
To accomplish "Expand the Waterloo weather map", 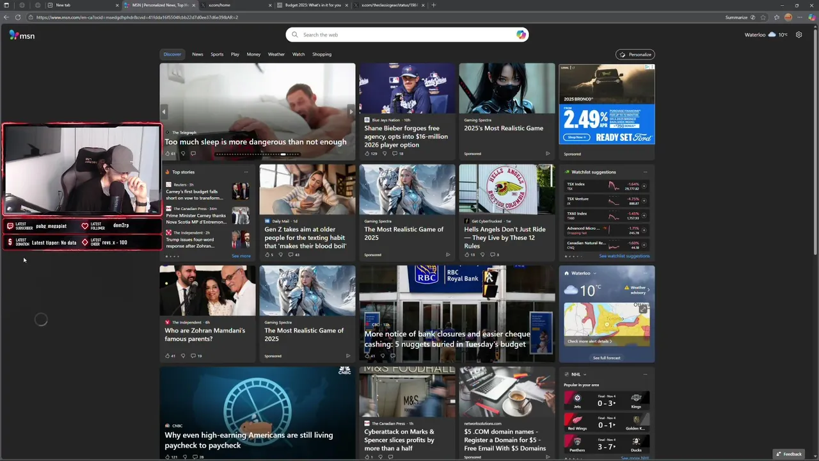I will coord(643,309).
